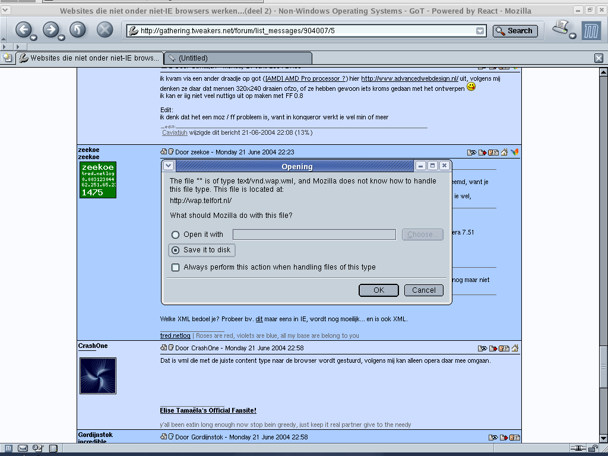Click the Gordijnstok username
The width and height of the screenshot is (608, 456).
click(x=96, y=435)
